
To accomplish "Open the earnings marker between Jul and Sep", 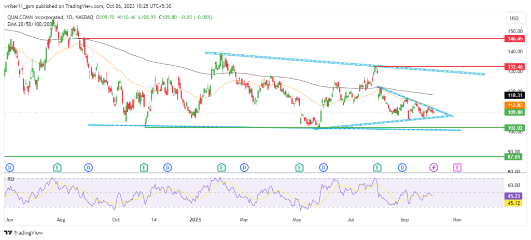I will pyautogui.click(x=377, y=167).
